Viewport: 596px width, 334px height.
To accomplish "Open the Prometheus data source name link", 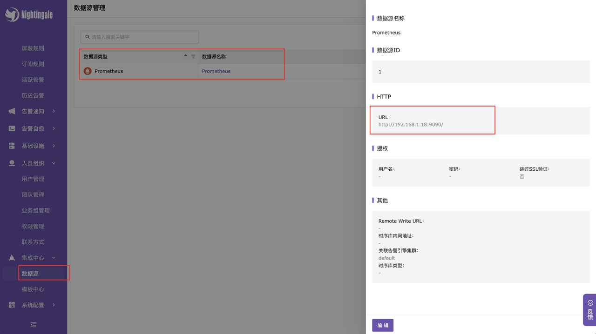I will click(216, 71).
